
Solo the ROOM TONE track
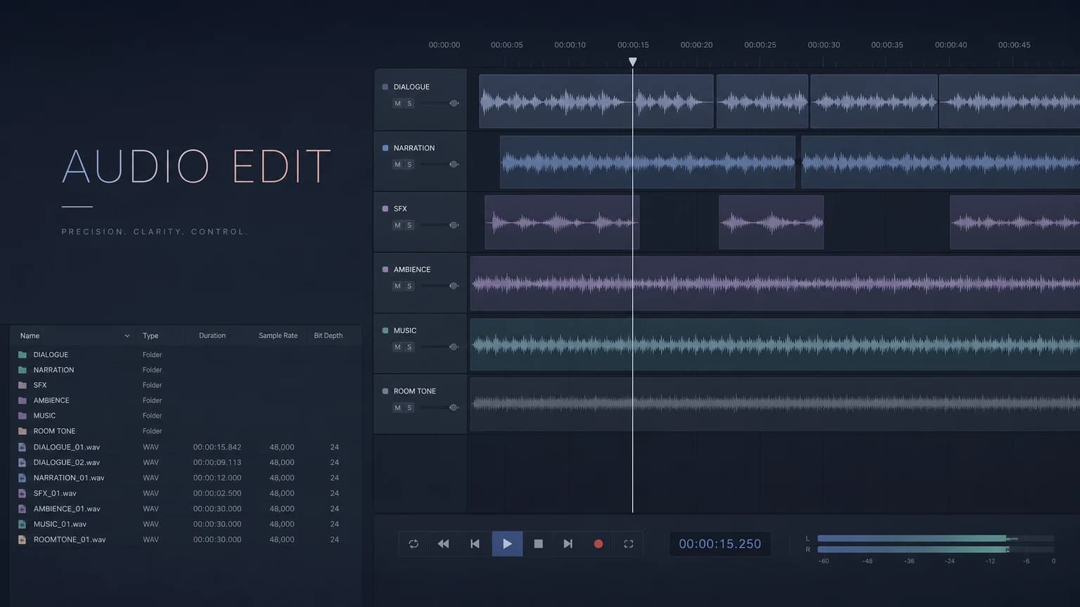409,407
